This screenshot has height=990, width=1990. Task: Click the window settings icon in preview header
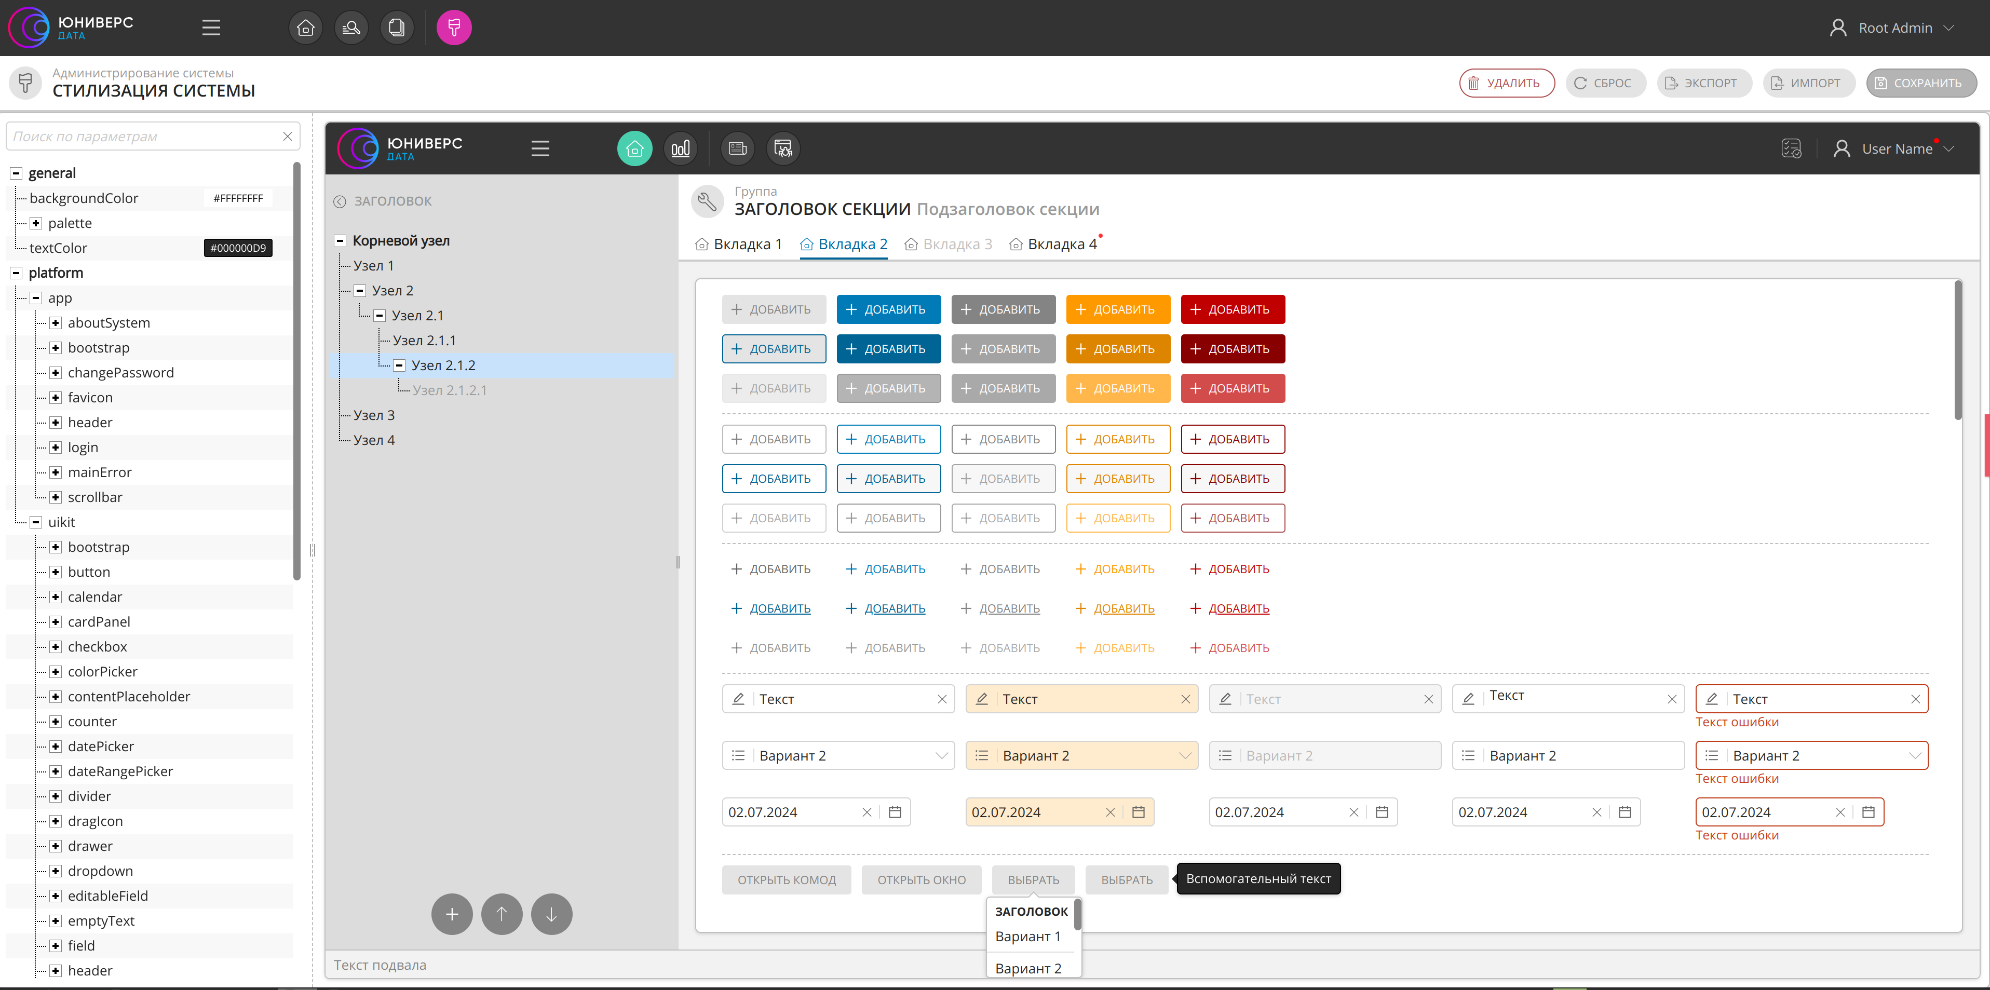click(x=783, y=148)
